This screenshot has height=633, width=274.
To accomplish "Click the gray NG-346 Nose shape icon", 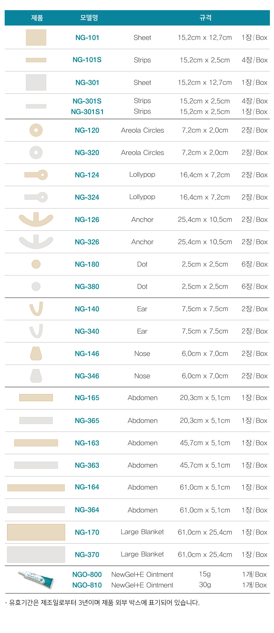I will [36, 376].
